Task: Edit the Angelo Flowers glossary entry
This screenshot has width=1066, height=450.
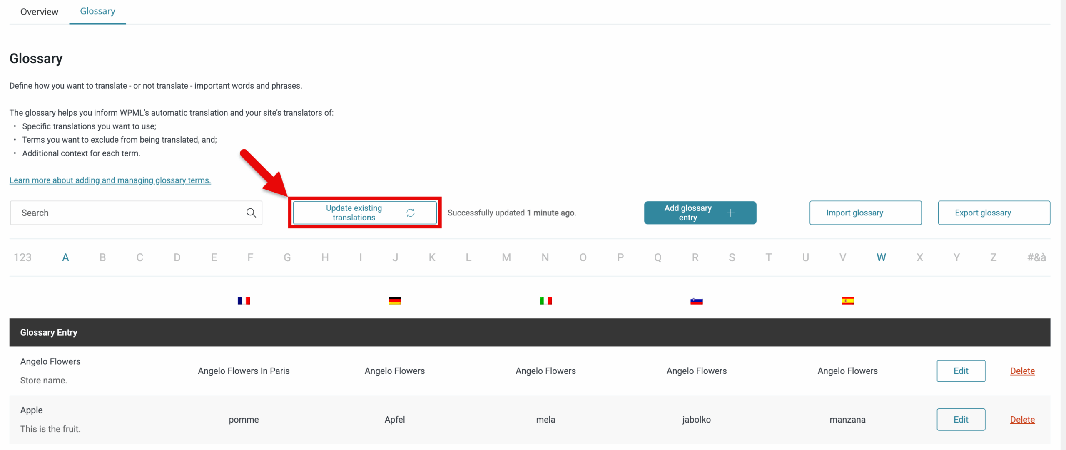Action: click(x=961, y=371)
